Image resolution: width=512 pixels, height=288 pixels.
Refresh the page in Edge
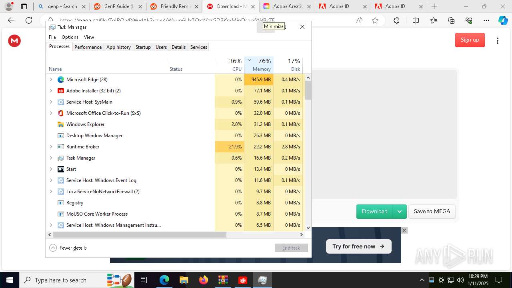click(29, 21)
